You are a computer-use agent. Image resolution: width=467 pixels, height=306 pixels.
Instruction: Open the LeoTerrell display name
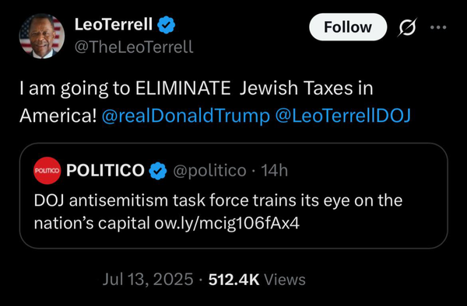(114, 24)
